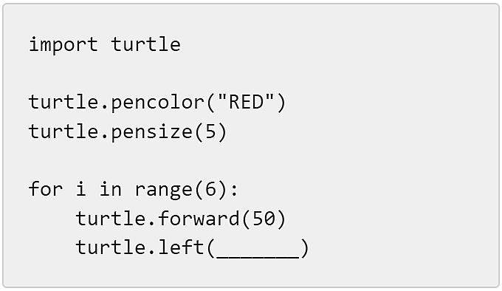Click the pencolor method name

(x=157, y=103)
